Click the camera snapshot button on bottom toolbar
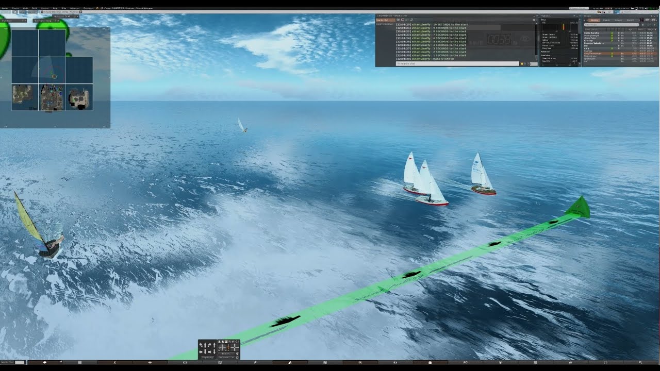This screenshot has height=371, width=660. [x=395, y=362]
